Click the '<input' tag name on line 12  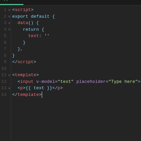pos(25,82)
